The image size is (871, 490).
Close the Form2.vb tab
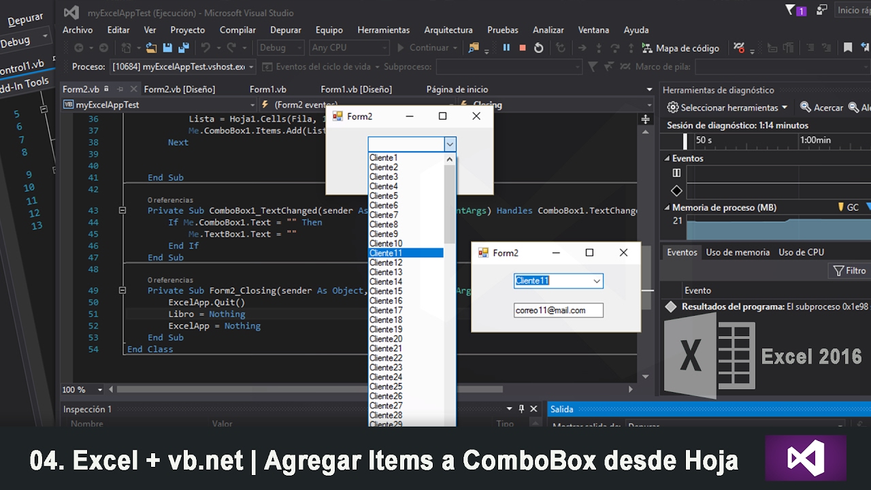133,89
